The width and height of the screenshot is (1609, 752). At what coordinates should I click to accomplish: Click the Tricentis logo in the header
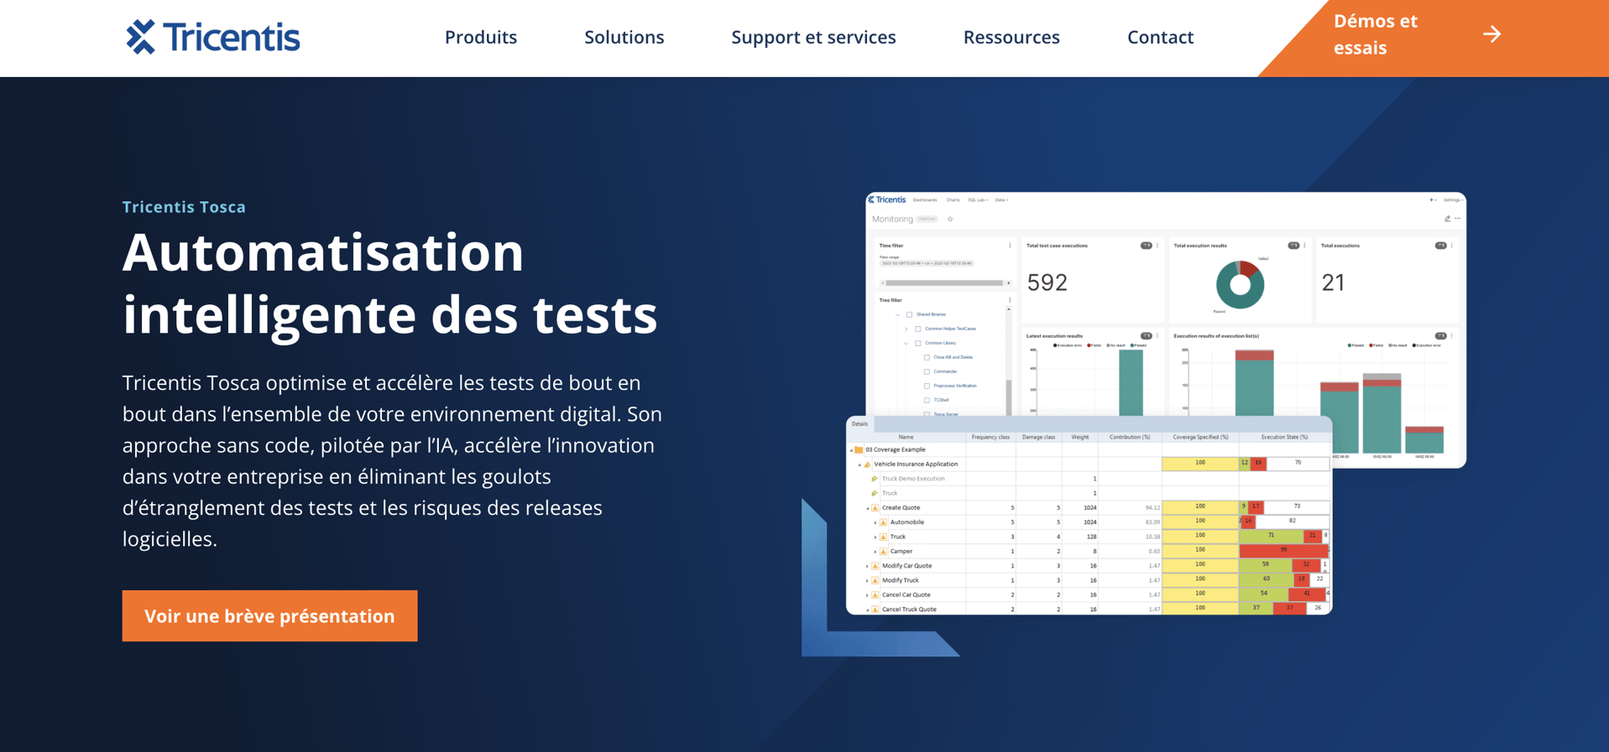pos(213,37)
